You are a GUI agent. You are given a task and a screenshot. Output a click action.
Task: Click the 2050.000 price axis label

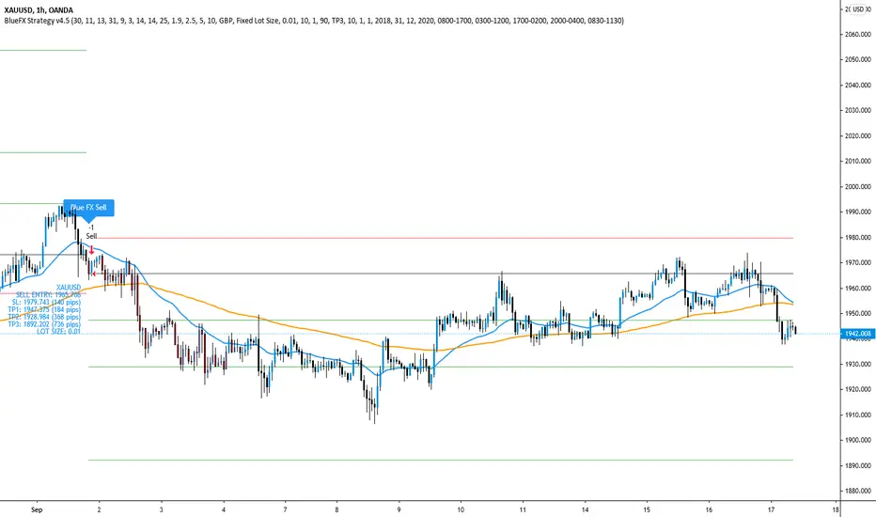tap(858, 60)
